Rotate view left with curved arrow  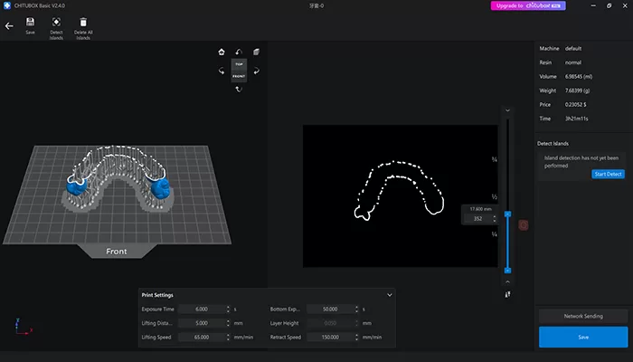pos(222,71)
